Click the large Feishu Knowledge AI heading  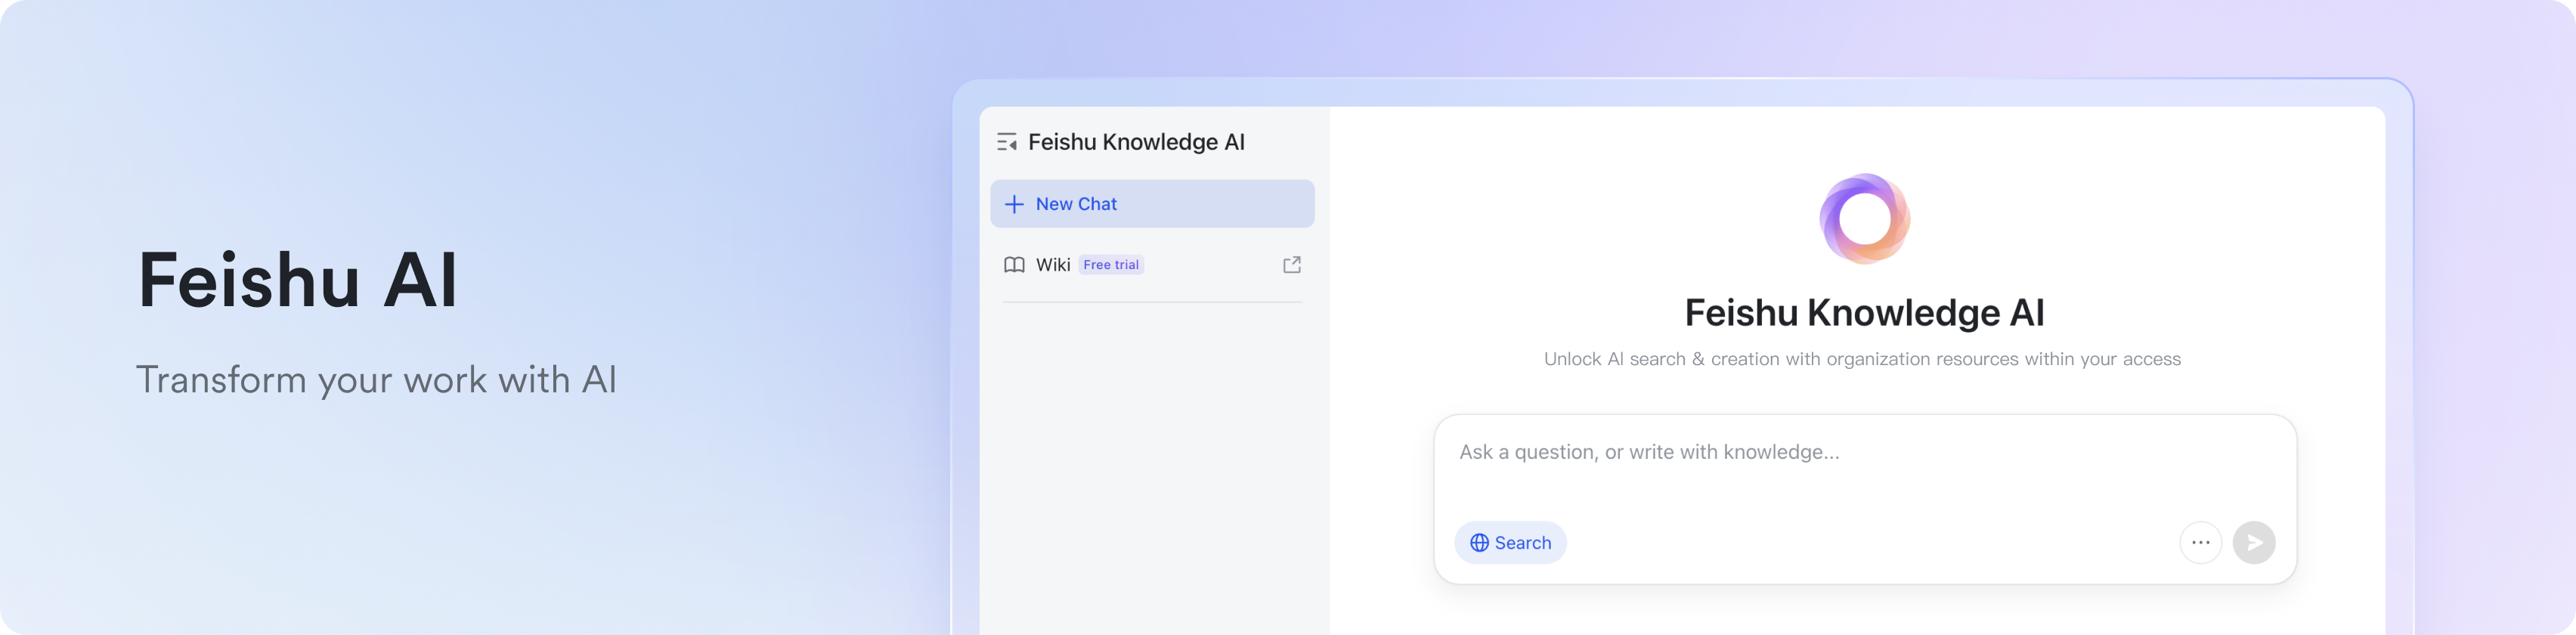click(x=1864, y=313)
